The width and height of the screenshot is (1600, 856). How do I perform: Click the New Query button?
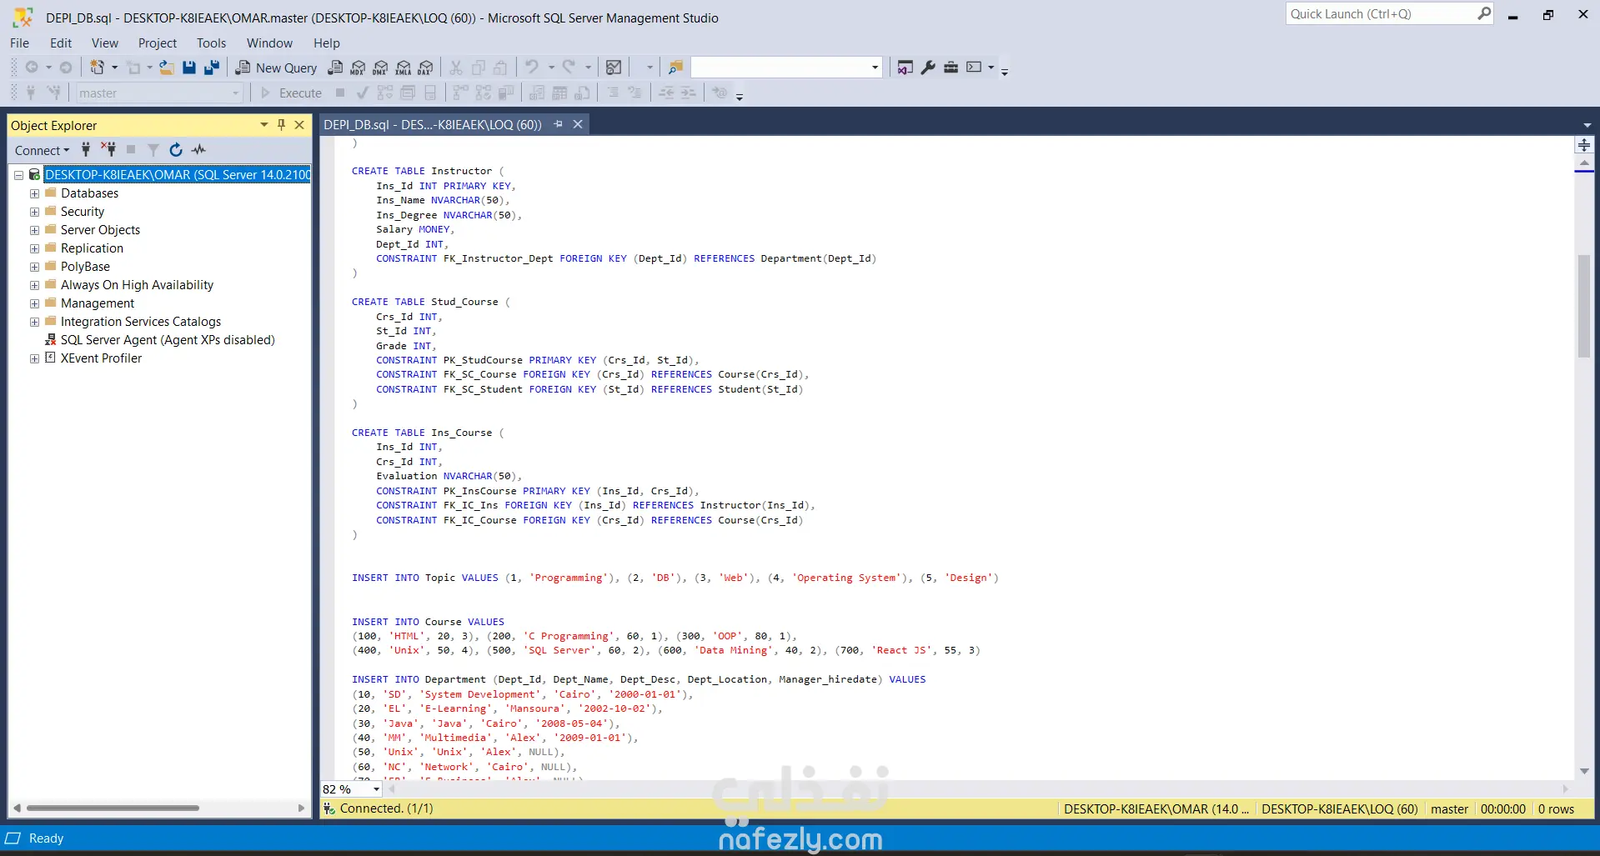click(276, 68)
